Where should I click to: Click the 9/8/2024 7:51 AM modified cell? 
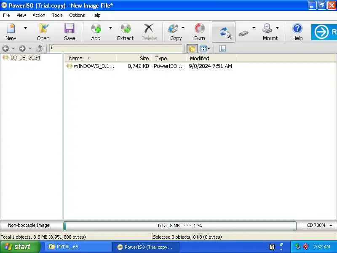click(x=210, y=66)
